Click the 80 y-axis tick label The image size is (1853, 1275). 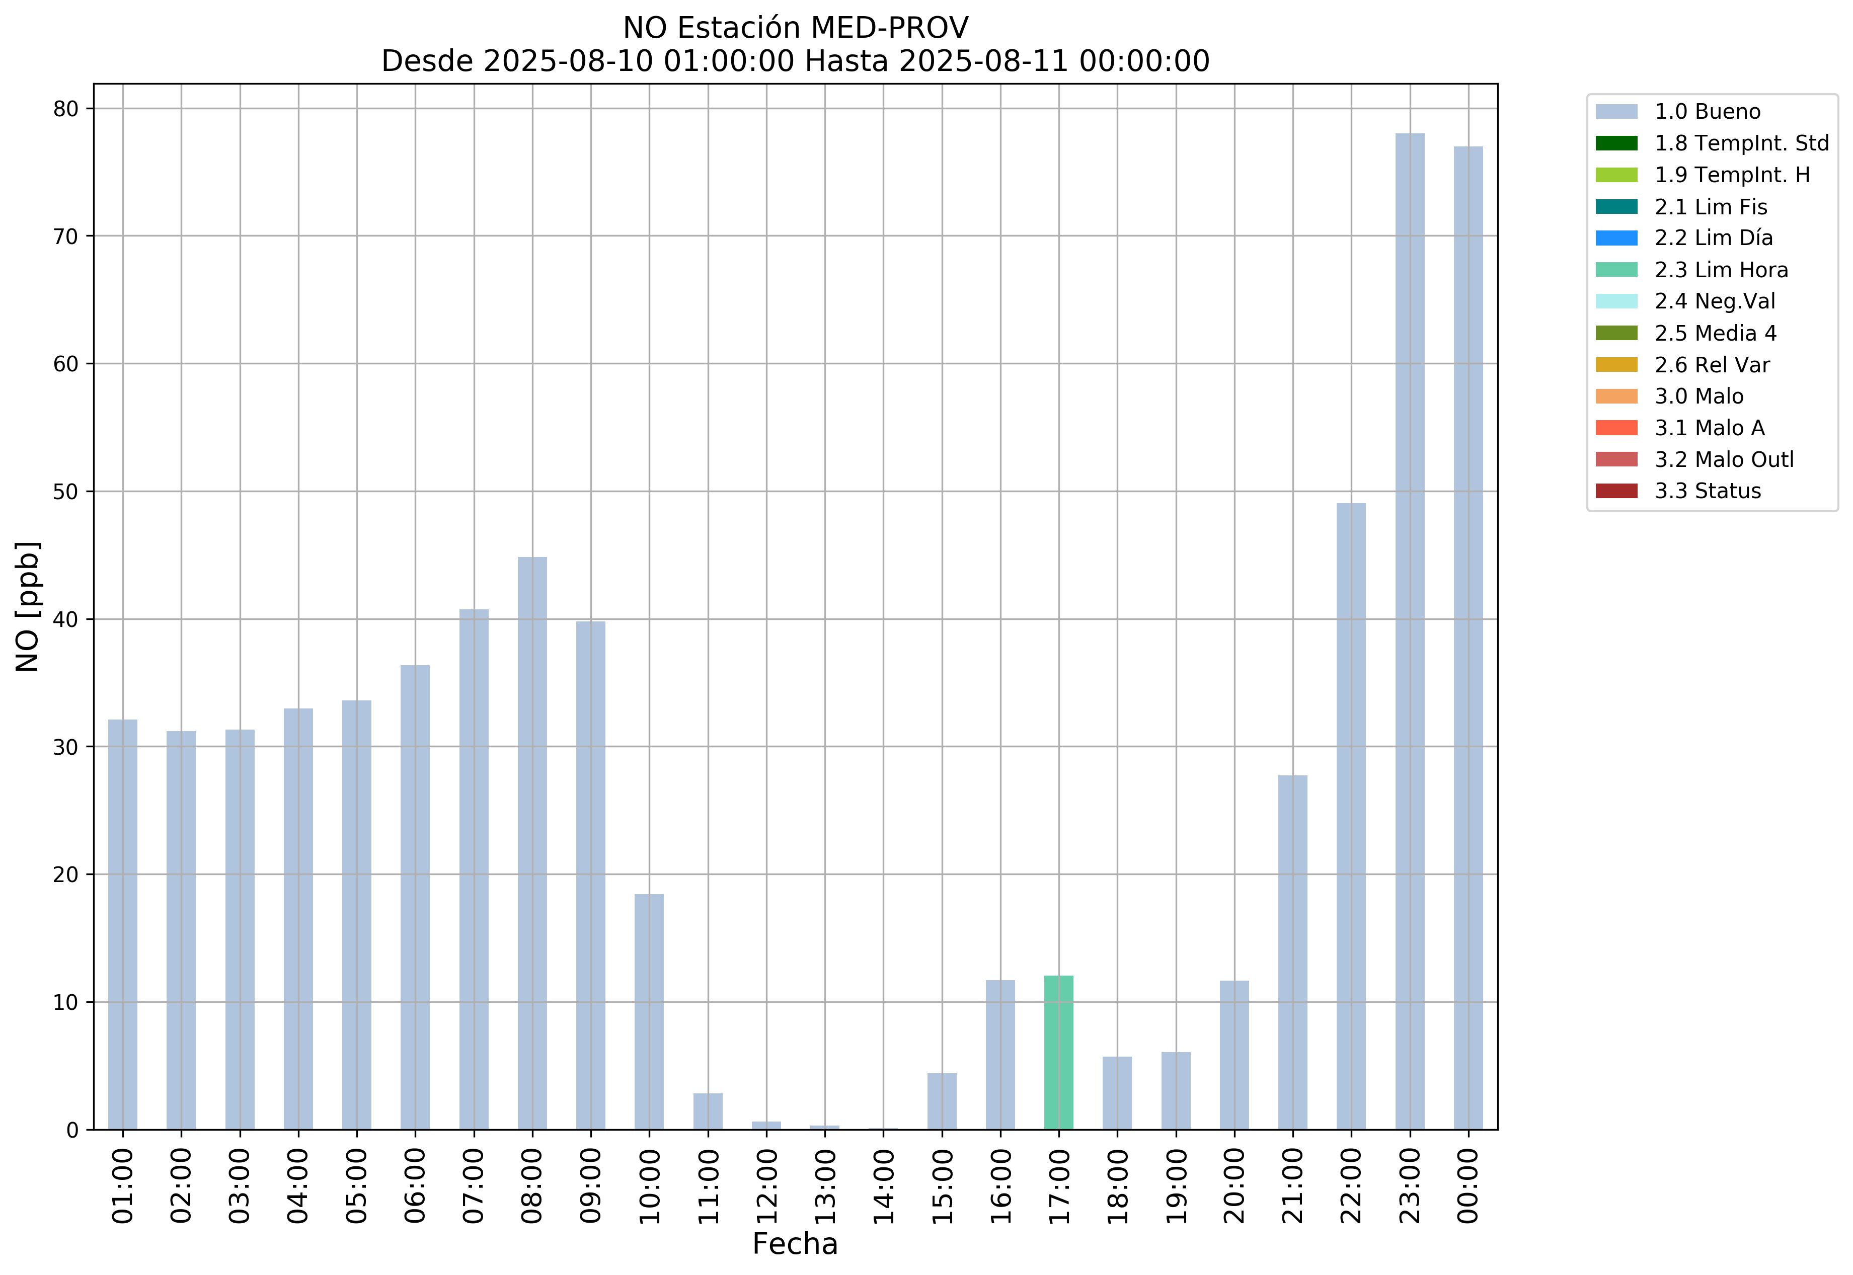(x=65, y=110)
